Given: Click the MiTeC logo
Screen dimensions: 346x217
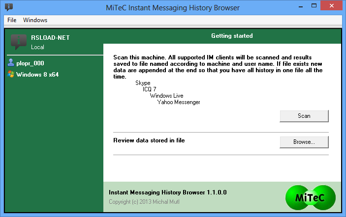Looking at the screenshot, I should tap(310, 197).
